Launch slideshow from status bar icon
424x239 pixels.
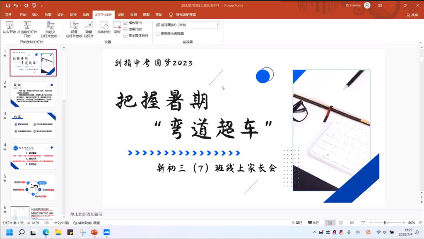tap(363, 223)
